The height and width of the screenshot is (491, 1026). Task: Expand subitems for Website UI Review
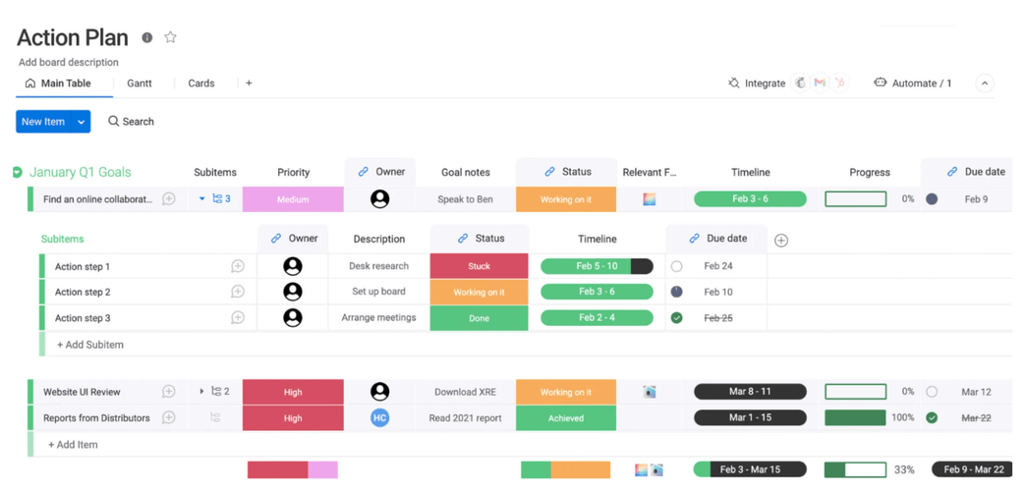coord(202,392)
